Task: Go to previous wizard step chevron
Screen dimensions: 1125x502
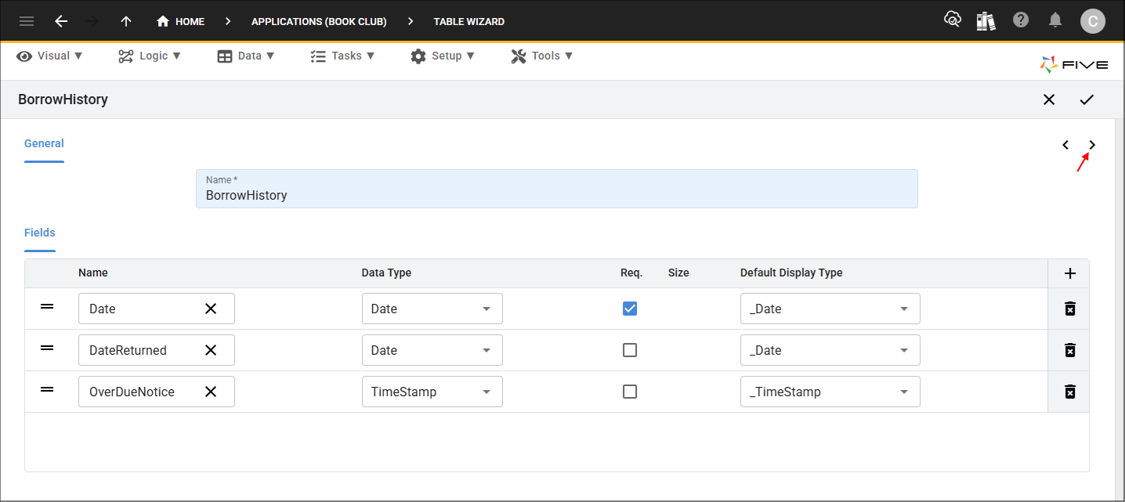Action: point(1065,144)
